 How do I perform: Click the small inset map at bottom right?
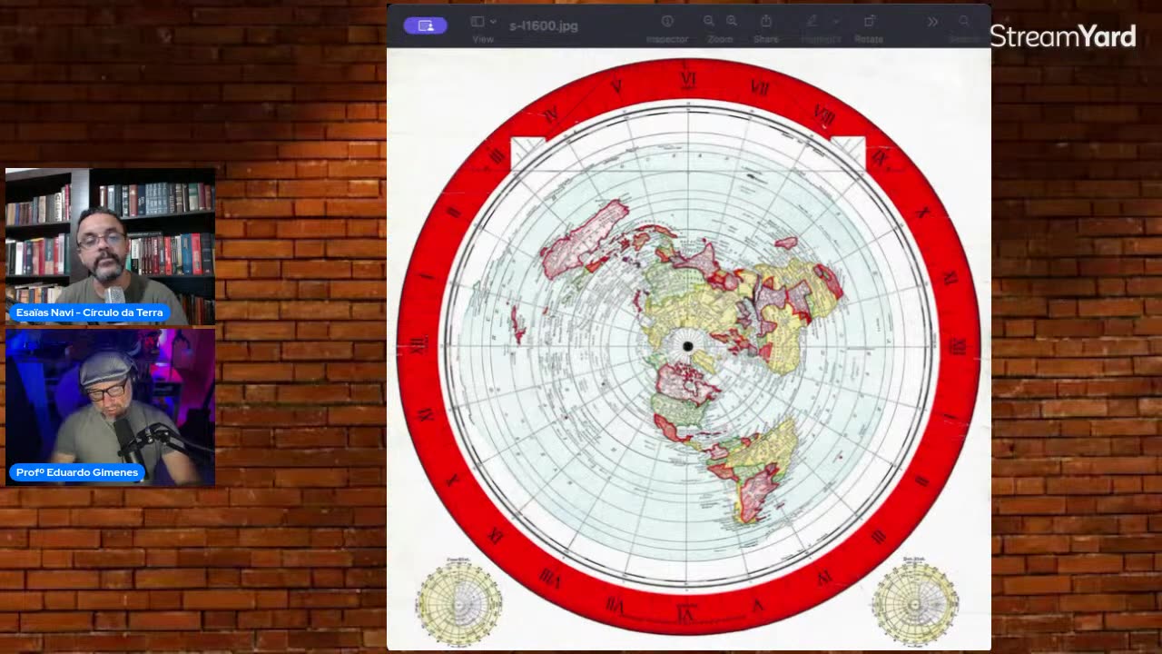[915, 602]
